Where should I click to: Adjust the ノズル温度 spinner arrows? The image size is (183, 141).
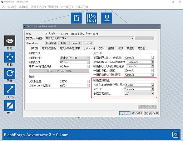(x=88, y=81)
